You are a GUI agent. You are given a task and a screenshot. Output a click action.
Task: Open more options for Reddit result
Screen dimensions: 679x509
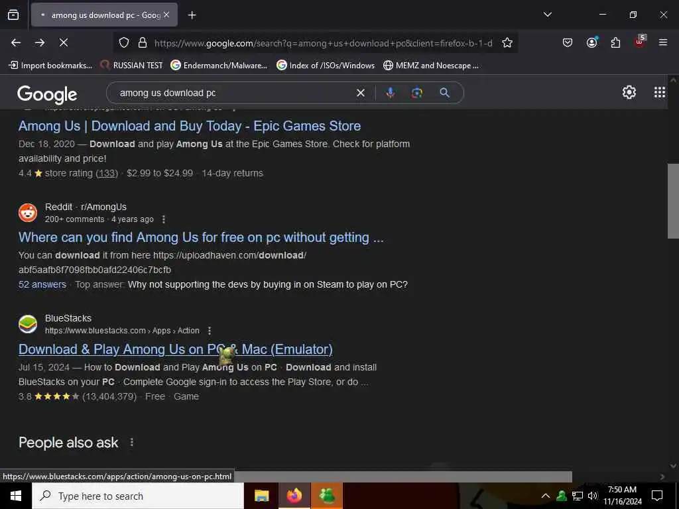[x=163, y=219]
